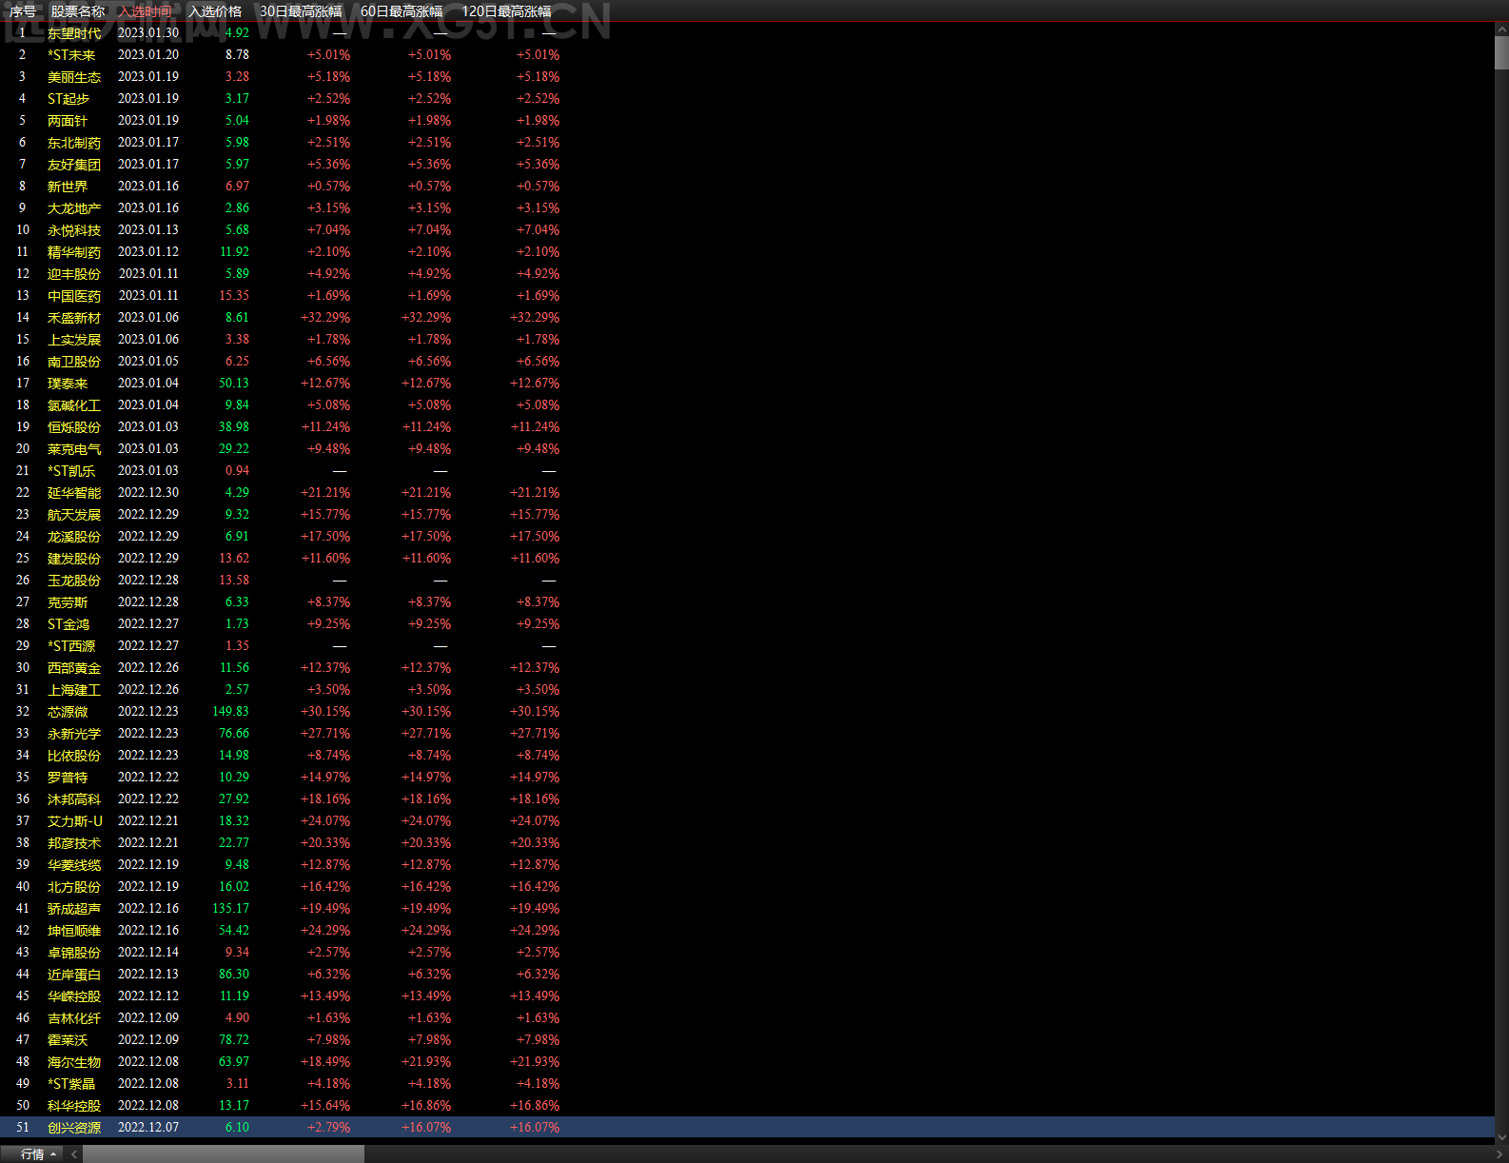Click the horizontal scrollbar thumb
The width and height of the screenshot is (1509, 1163).
pos(223,1153)
